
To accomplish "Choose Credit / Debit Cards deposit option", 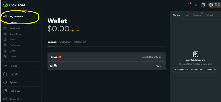I will [107, 57].
